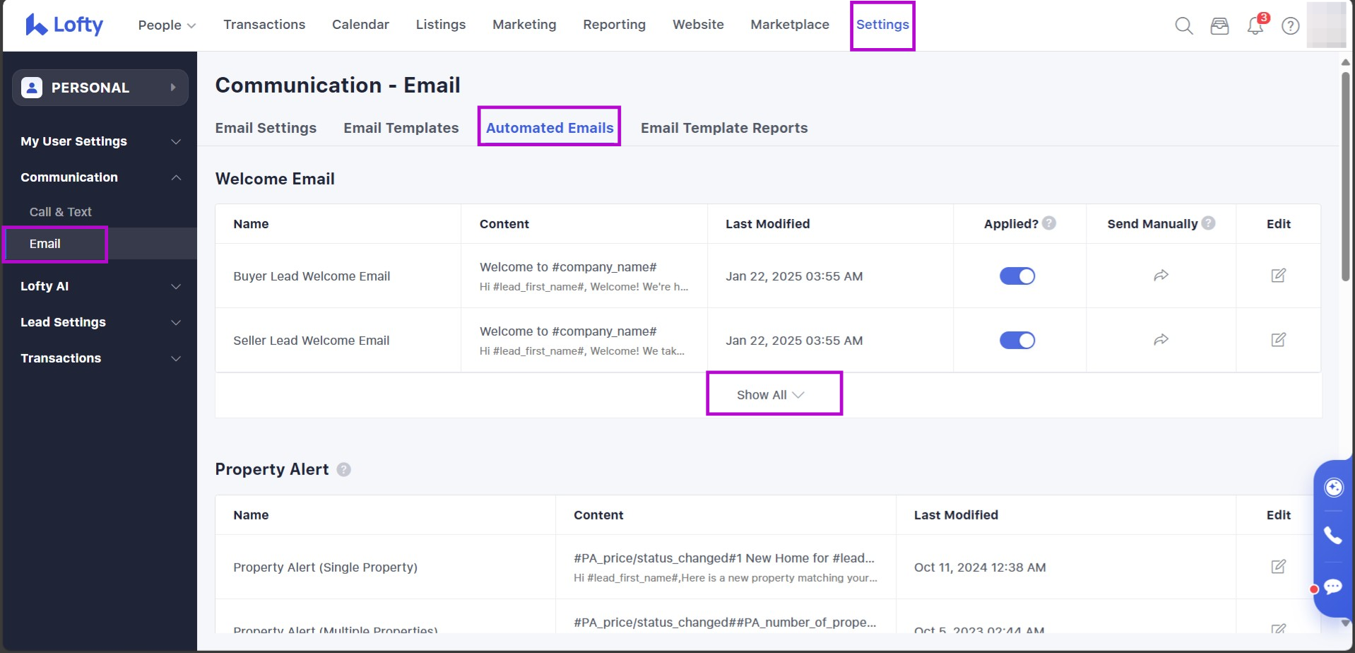Toggle Buyer Lead Welcome Email applied switch

[1017, 276]
